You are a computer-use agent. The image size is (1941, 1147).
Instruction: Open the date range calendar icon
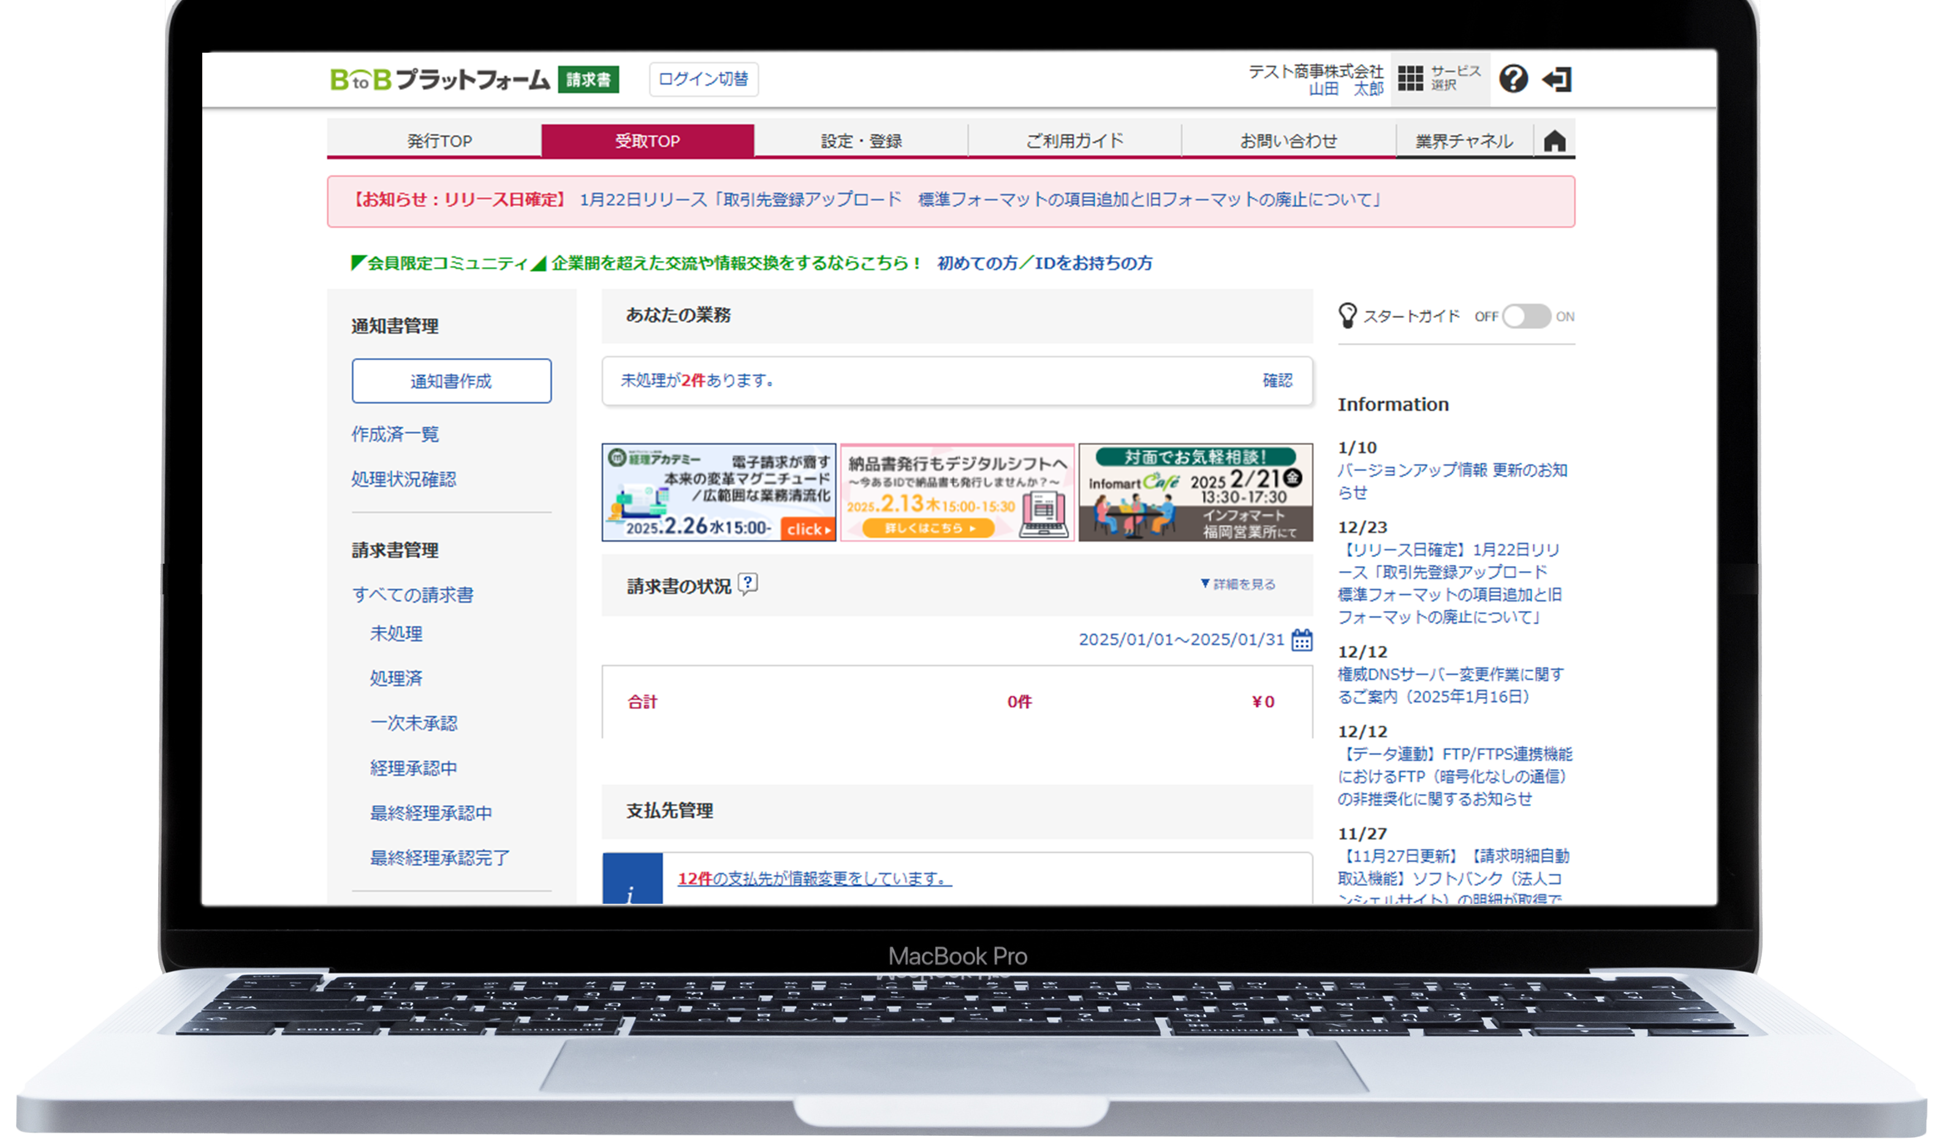tap(1302, 640)
